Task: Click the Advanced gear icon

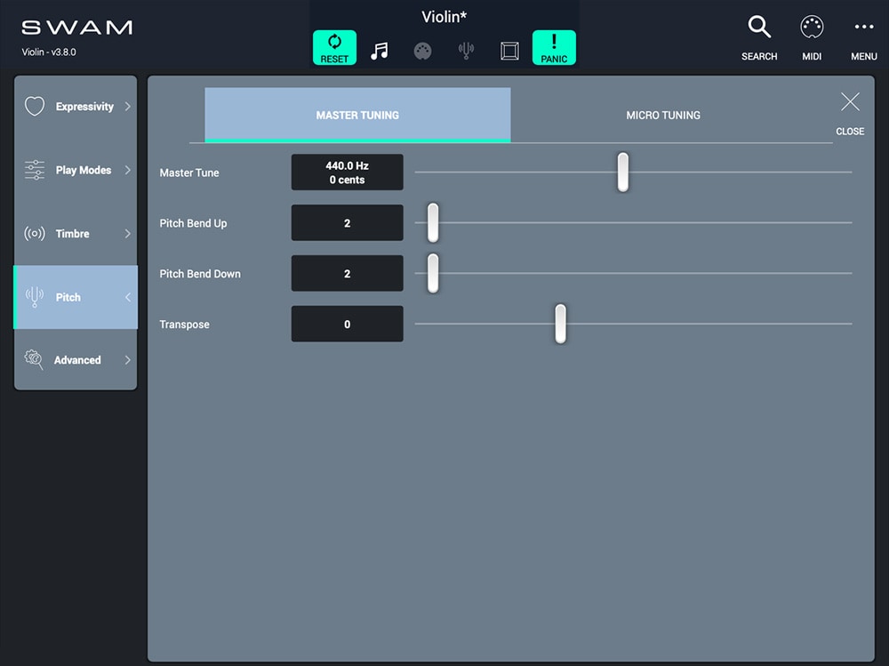Action: coord(34,359)
